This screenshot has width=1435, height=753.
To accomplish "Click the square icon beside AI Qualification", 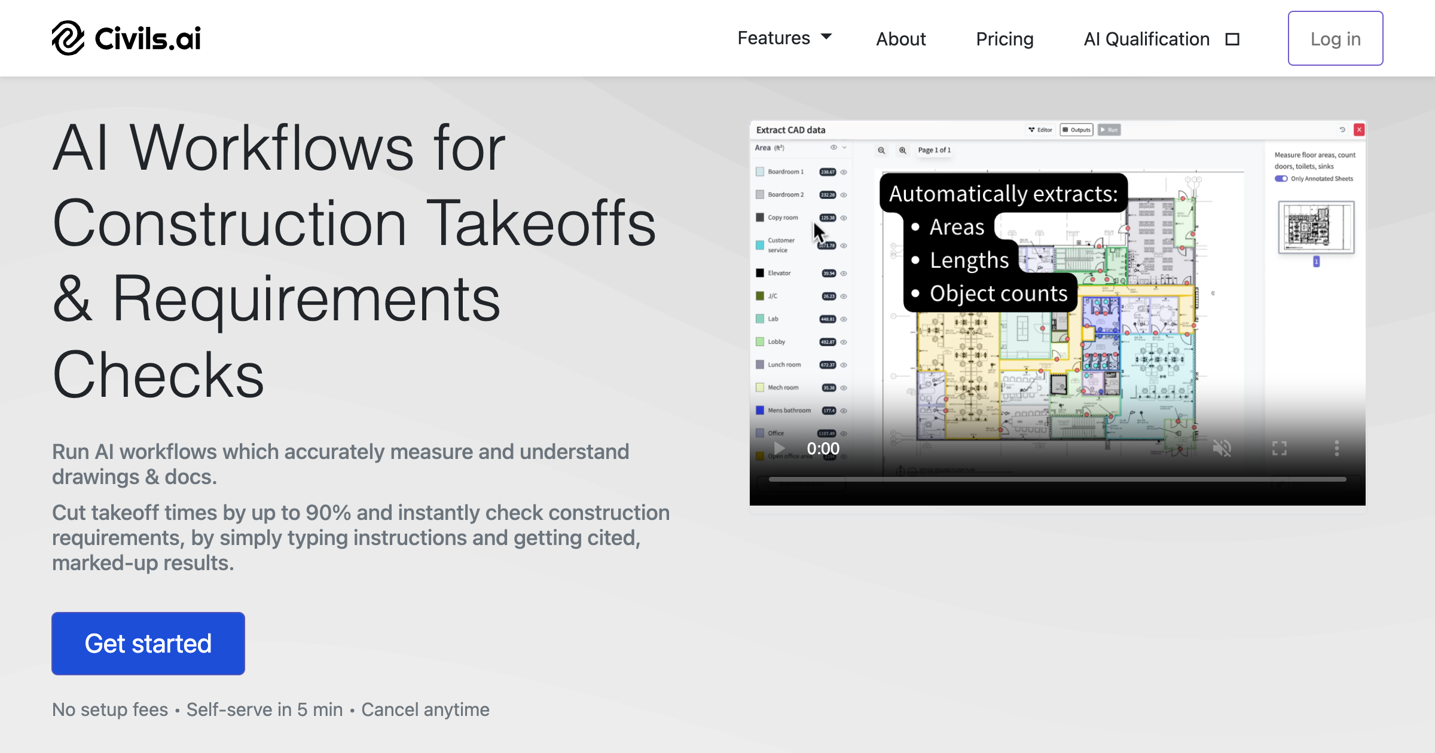I will tap(1232, 39).
